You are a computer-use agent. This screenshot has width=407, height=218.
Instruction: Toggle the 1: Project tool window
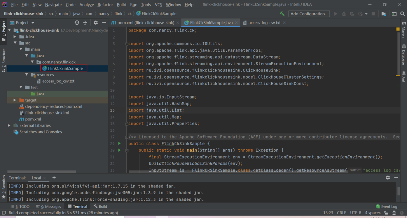pos(3,31)
